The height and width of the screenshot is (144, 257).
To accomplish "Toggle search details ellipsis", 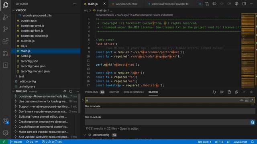I will pos(252,105).
